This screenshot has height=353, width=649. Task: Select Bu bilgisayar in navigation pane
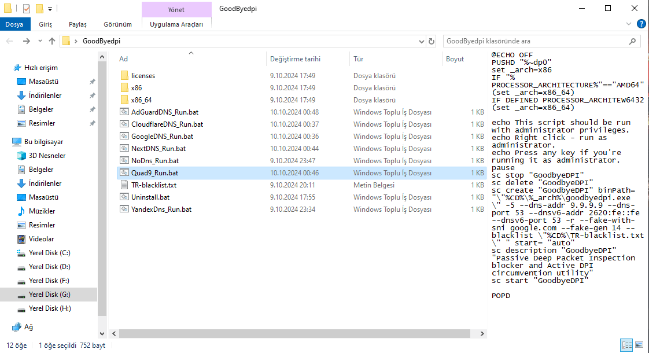coord(43,142)
